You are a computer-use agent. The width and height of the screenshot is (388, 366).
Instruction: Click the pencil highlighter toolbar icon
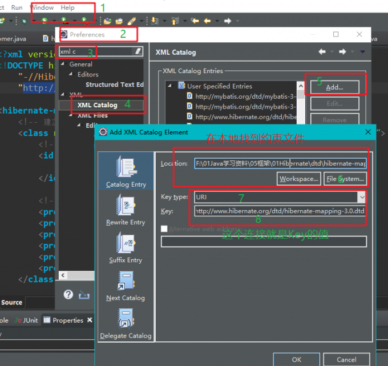click(x=132, y=21)
